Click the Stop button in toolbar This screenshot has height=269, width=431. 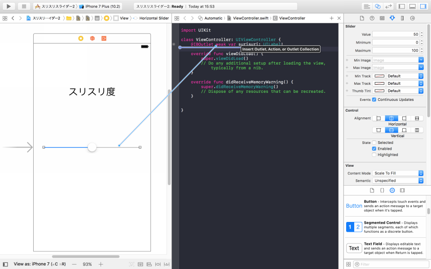(x=24, y=6)
